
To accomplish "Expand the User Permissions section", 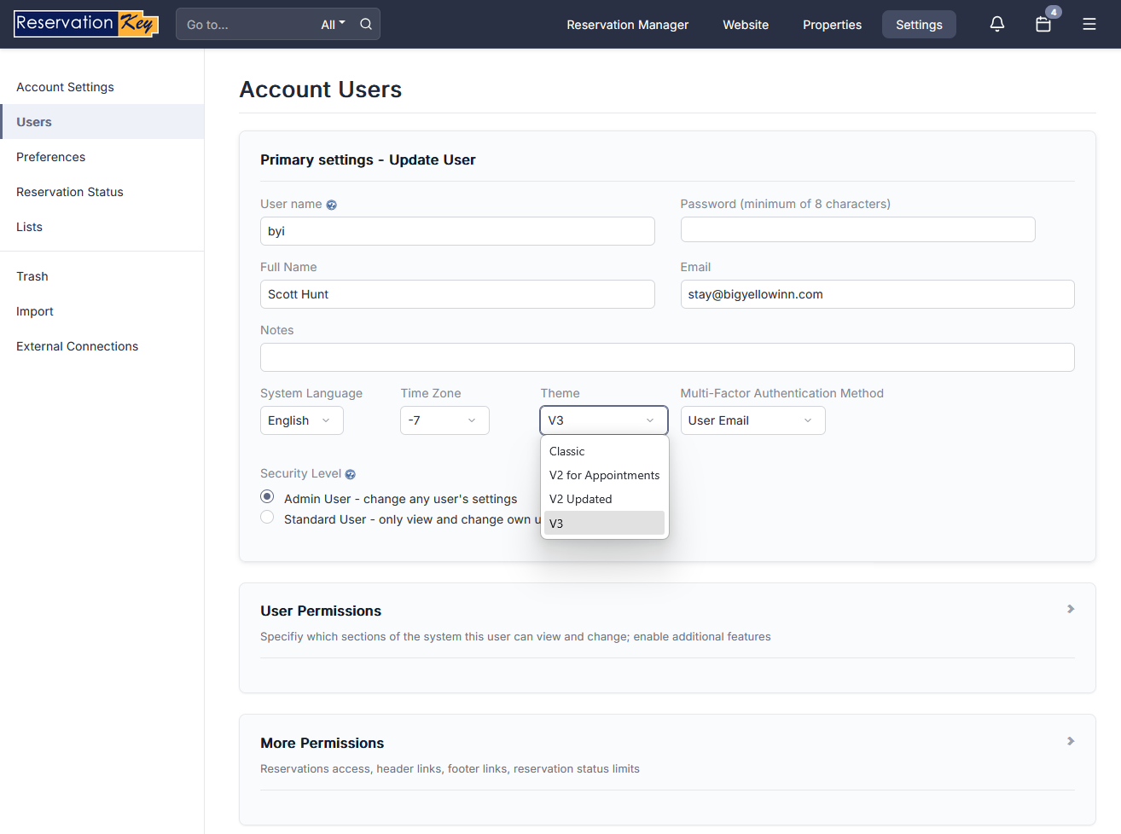I will click(1071, 609).
